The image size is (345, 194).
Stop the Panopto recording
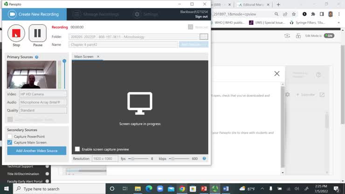[16, 33]
